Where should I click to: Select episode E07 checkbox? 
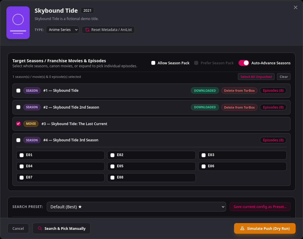tap(22, 178)
